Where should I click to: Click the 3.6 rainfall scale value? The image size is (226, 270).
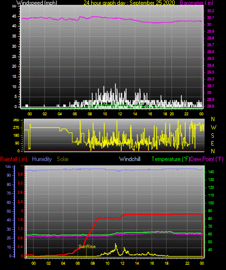click(x=20, y=175)
